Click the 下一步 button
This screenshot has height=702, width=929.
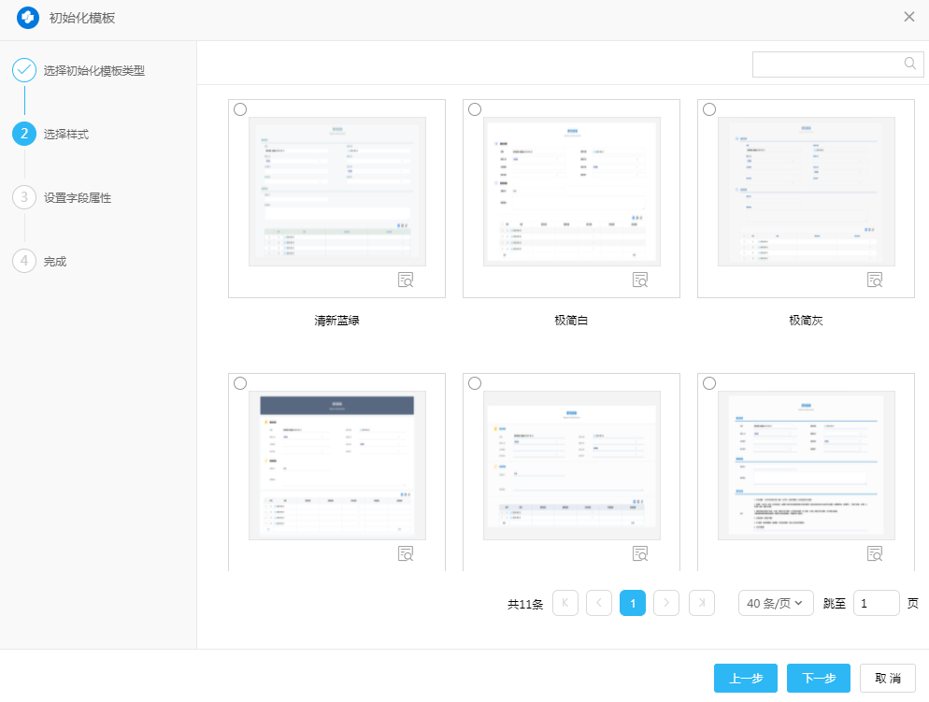(818, 679)
